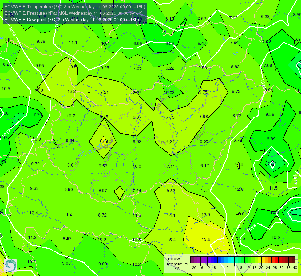Click the 9.51 temperature value
301x276 pixels.
(105, 92)
